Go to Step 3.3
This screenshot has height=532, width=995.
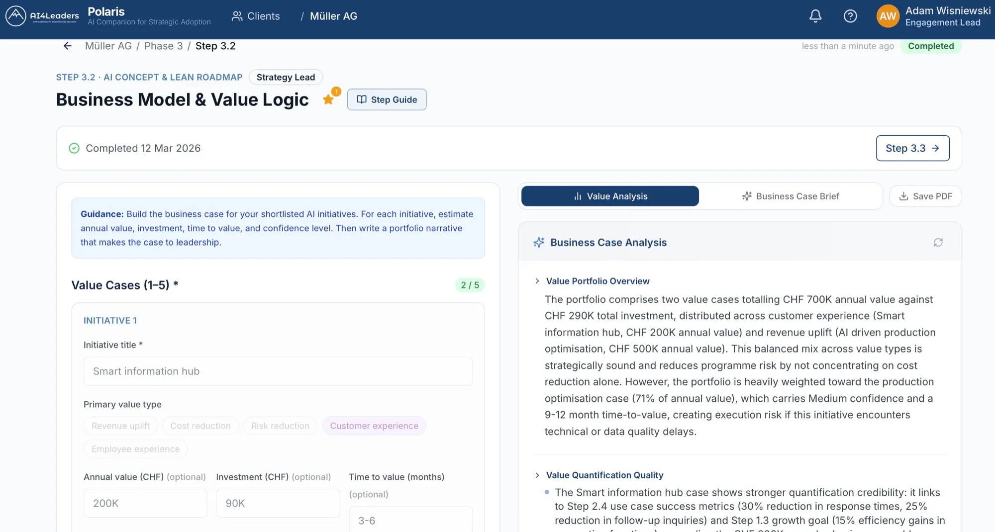[912, 148]
